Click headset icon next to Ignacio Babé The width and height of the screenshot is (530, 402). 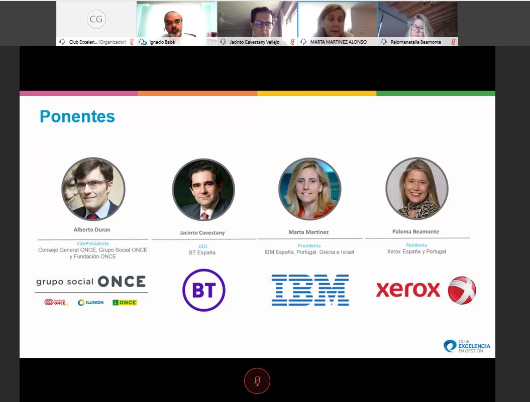click(143, 42)
